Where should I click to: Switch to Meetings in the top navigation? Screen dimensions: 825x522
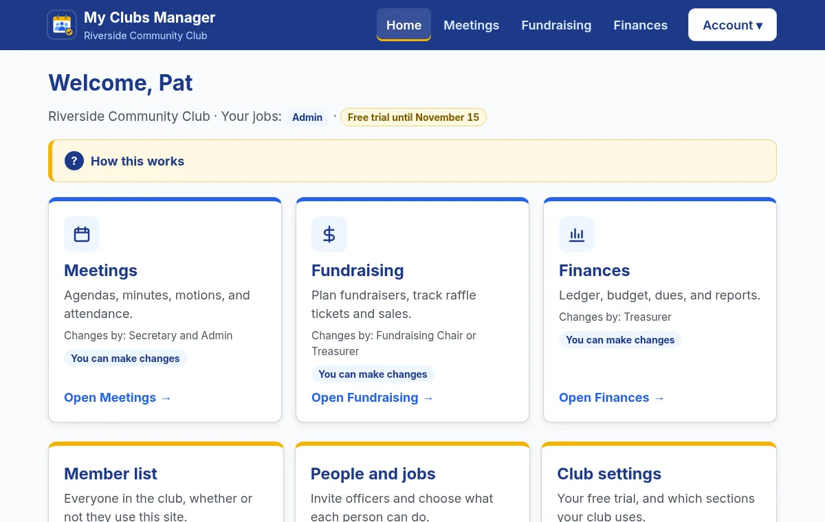[x=472, y=25]
